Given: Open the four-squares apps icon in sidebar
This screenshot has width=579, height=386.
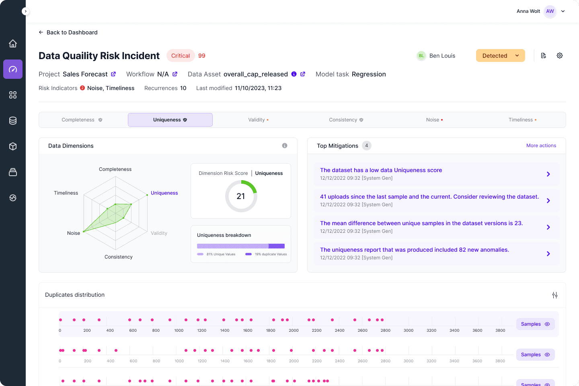Looking at the screenshot, I should click(x=13, y=95).
